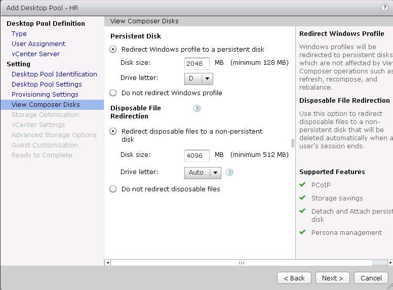
Task: Select Redirect disposable files to non-persistent disk
Action: click(x=113, y=132)
